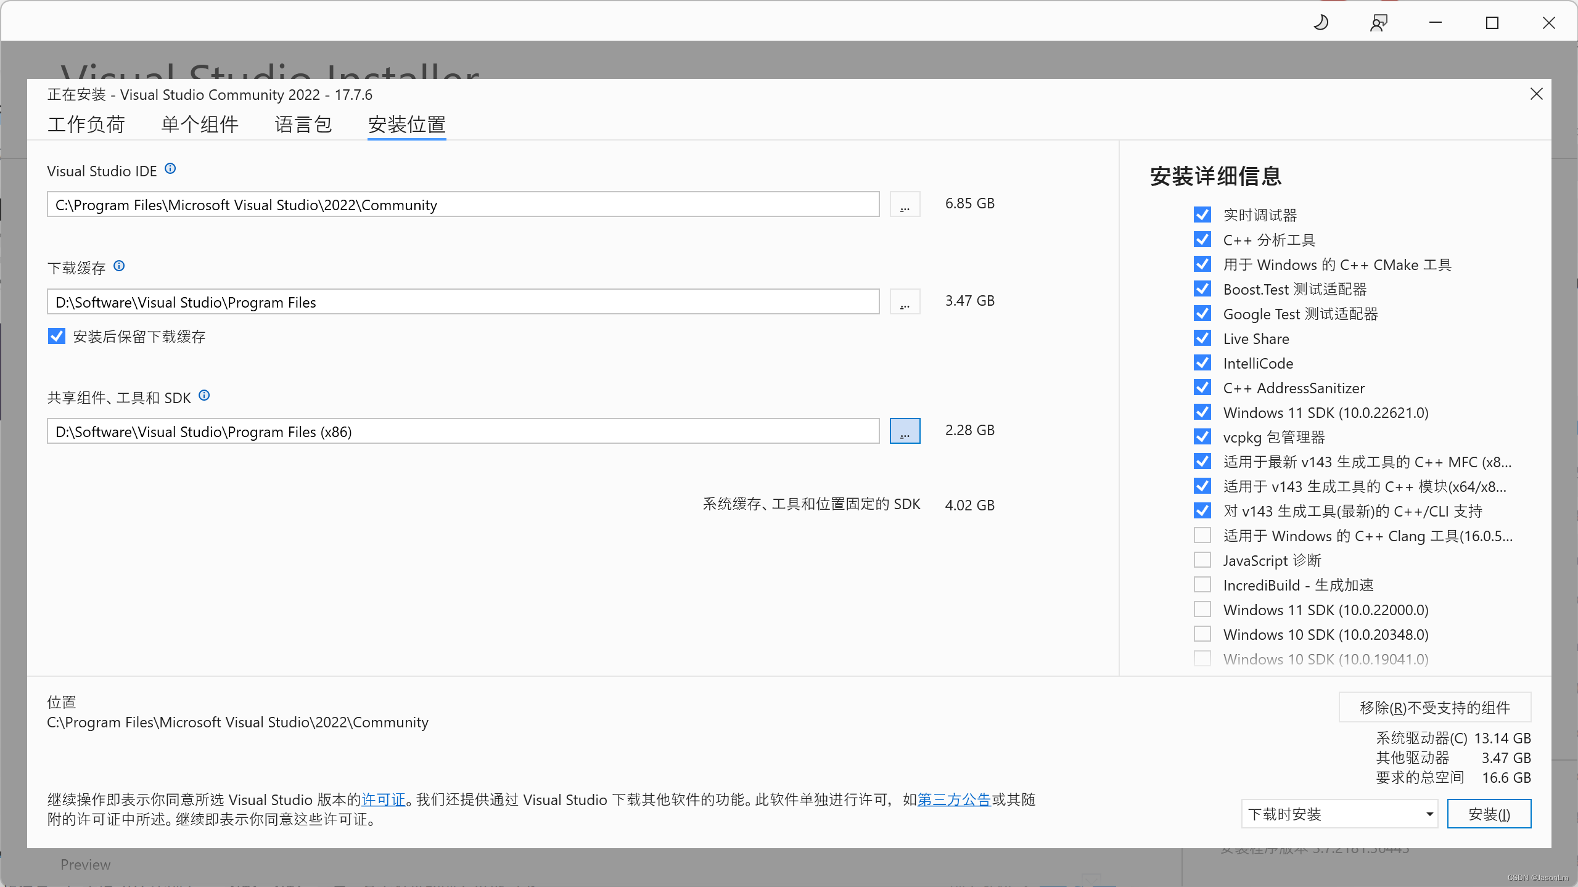Click the 要求的总空间 16.6 GB line
Viewport: 1578px width, 887px height.
click(1453, 778)
